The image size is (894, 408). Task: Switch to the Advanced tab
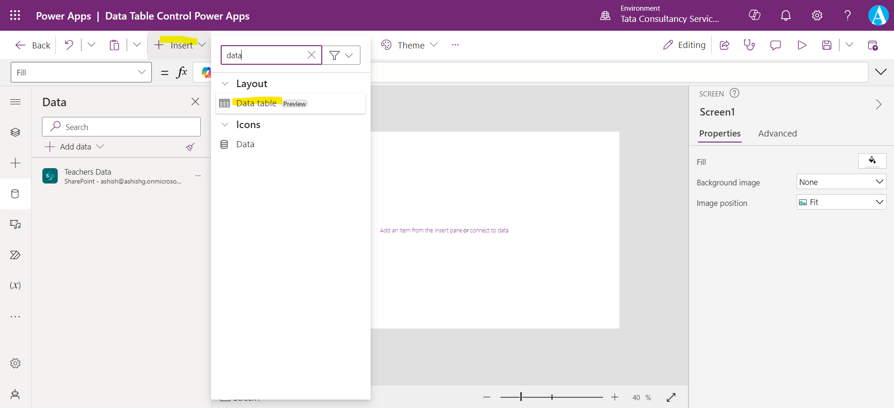(x=777, y=134)
